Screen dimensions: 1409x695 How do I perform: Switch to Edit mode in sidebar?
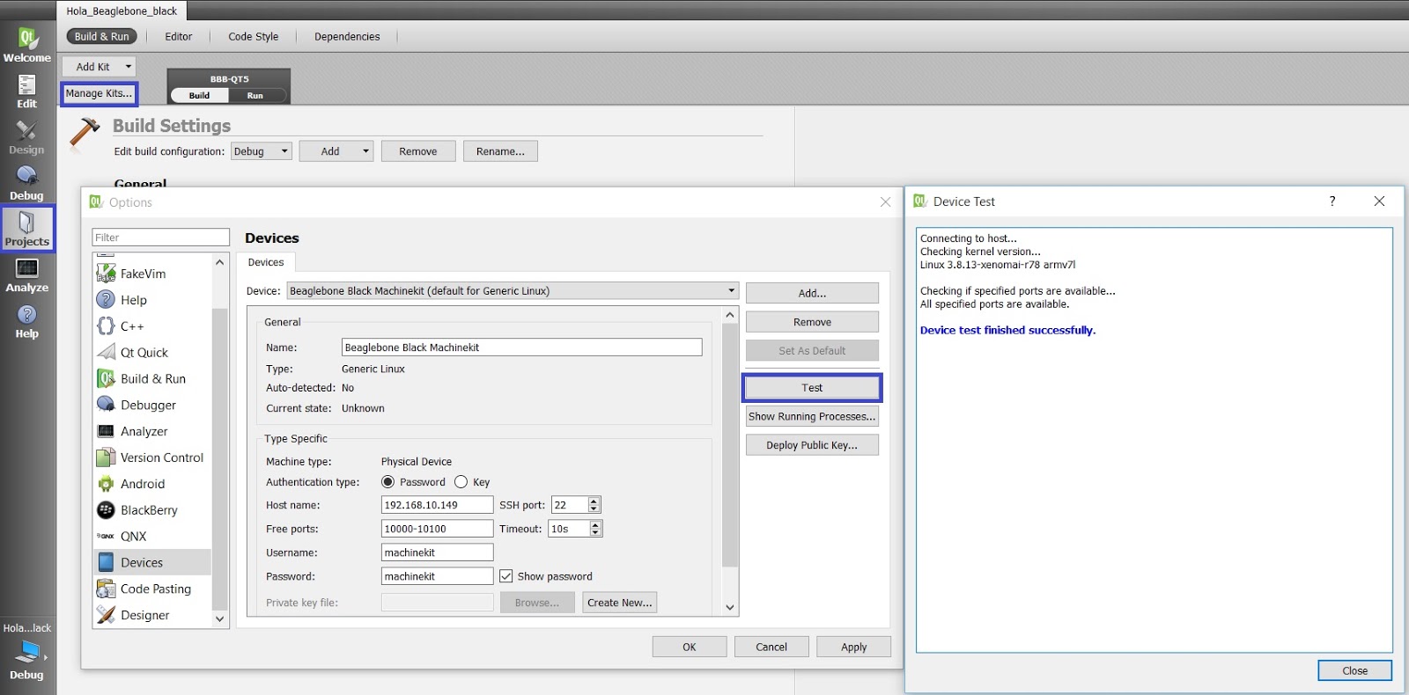click(x=27, y=91)
